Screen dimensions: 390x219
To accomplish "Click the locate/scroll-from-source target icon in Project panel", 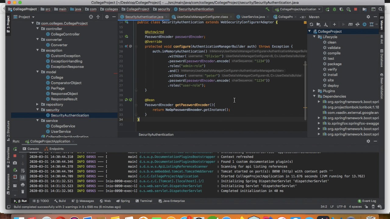I will point(91,17).
